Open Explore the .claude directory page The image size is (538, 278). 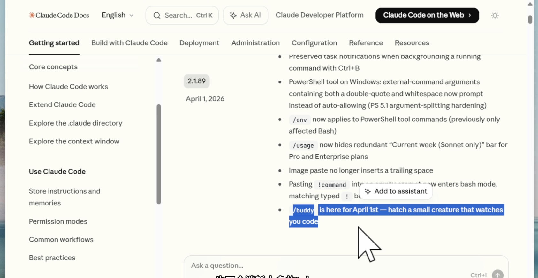(75, 123)
